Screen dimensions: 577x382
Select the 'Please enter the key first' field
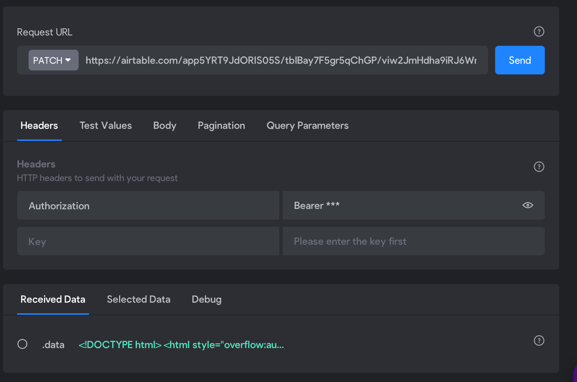pyautogui.click(x=414, y=241)
